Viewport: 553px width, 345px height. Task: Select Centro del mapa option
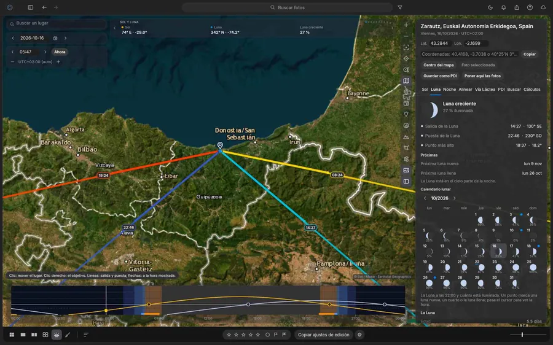click(x=438, y=65)
